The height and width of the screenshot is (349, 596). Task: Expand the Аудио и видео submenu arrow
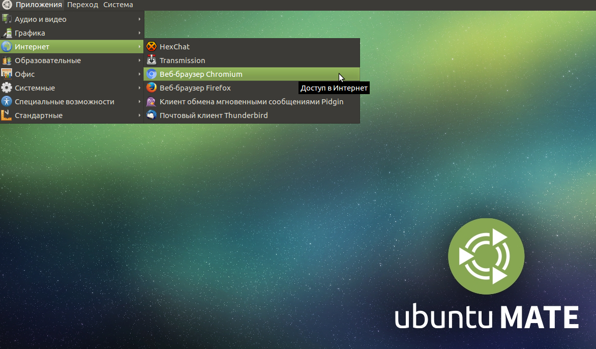point(139,19)
